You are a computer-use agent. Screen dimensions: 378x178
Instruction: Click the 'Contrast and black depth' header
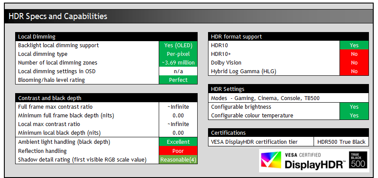[106, 98]
